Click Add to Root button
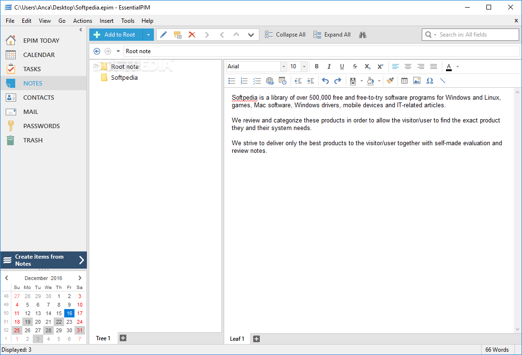Viewport: 522px width, 355px height. tap(116, 35)
